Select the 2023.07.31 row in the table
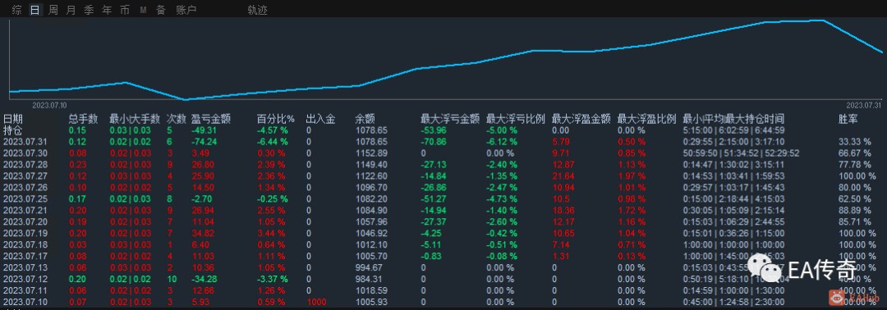The image size is (887, 310). (443, 142)
